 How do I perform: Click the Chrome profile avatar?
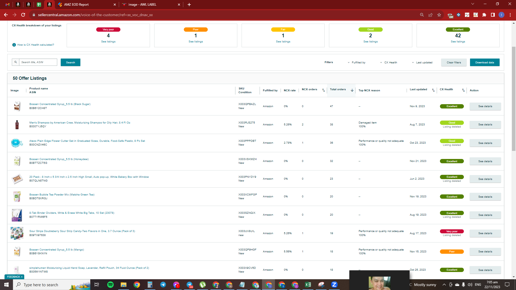coord(501,15)
